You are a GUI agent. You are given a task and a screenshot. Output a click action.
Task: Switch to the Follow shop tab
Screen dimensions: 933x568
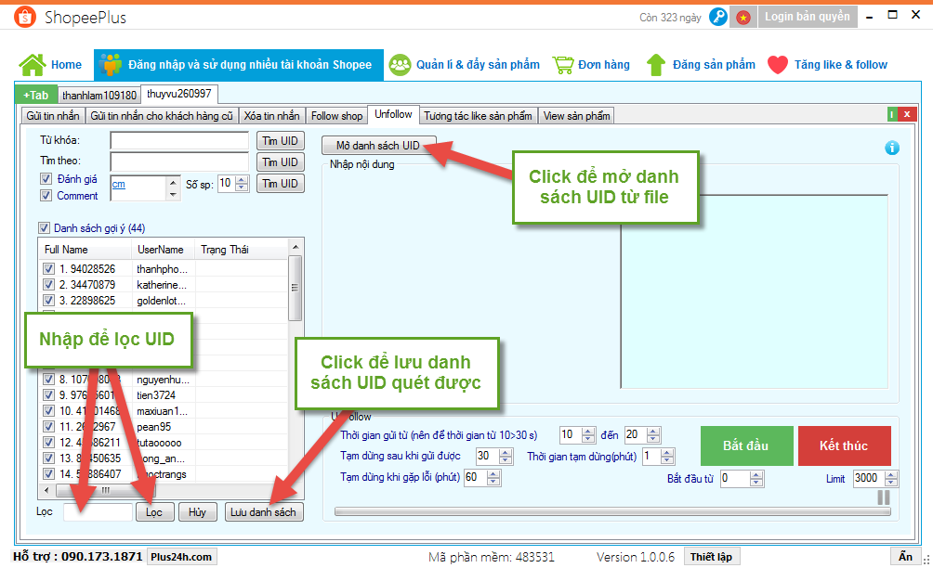coord(336,116)
